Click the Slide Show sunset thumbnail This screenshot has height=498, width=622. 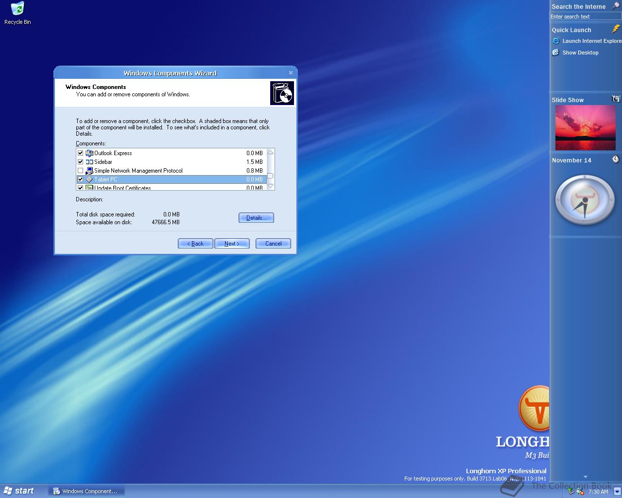click(x=585, y=128)
